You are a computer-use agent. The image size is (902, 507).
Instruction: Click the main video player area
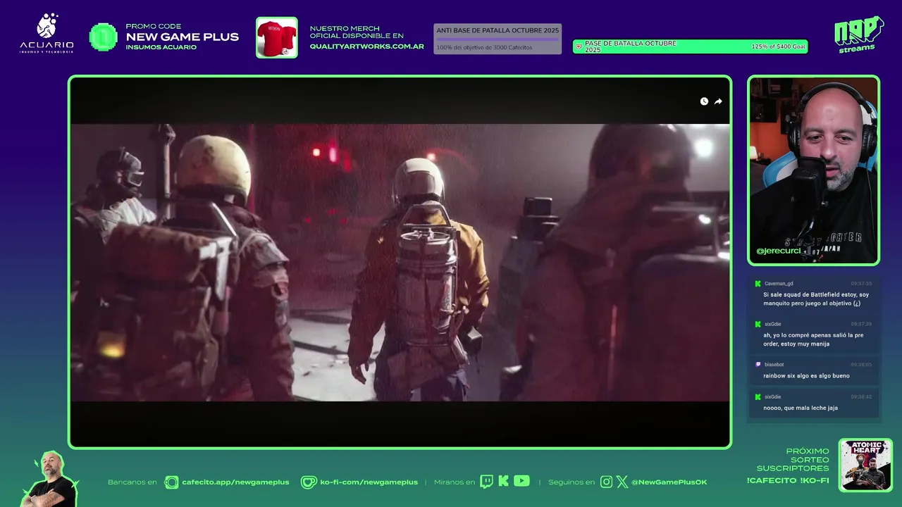400,262
